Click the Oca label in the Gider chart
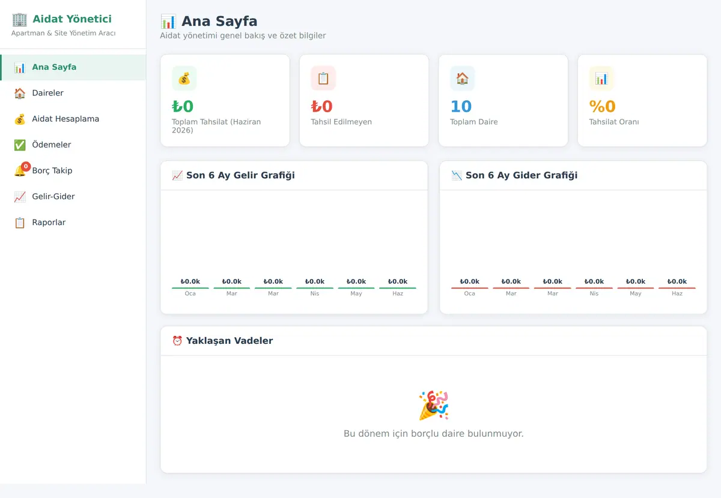 pos(470,293)
